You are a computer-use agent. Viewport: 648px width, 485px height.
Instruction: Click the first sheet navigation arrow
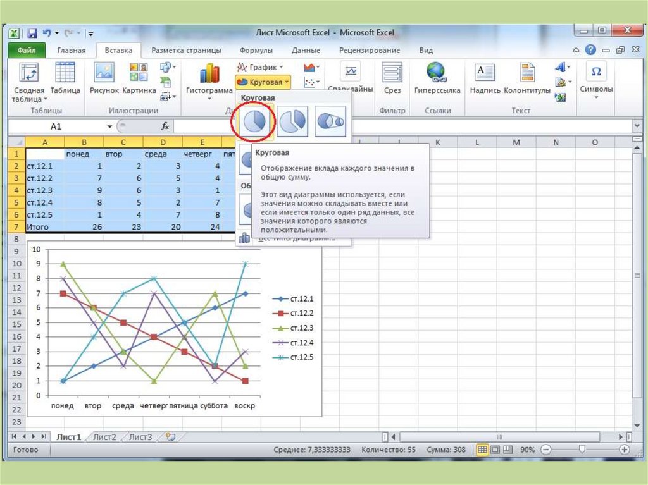[x=14, y=437]
